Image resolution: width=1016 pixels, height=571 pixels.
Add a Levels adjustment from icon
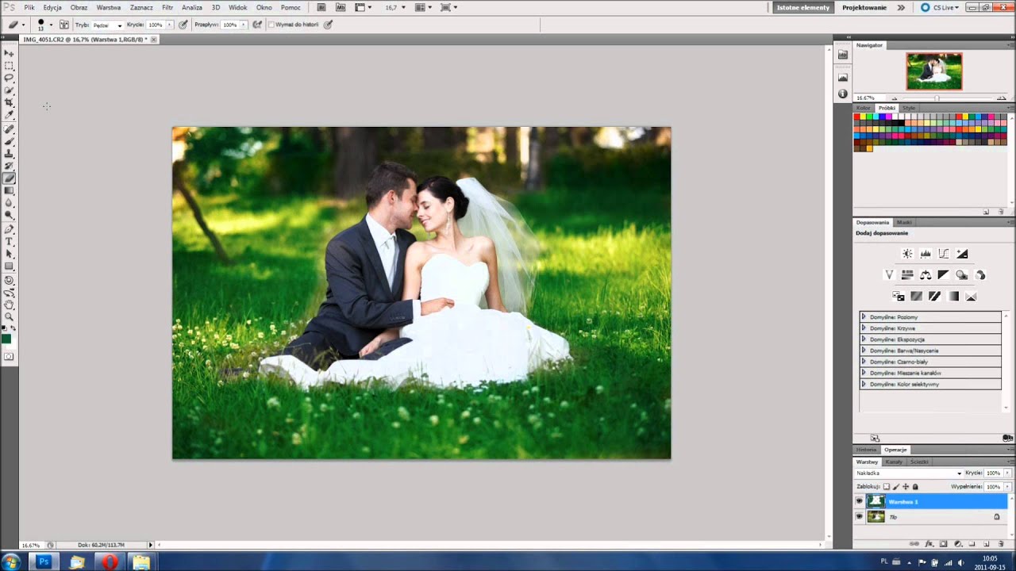pos(926,254)
